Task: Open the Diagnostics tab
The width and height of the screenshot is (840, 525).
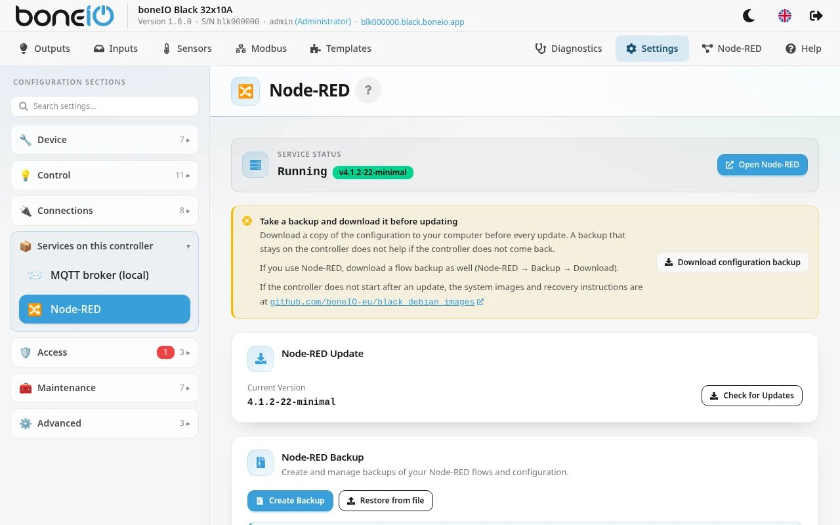Action: [x=568, y=49]
